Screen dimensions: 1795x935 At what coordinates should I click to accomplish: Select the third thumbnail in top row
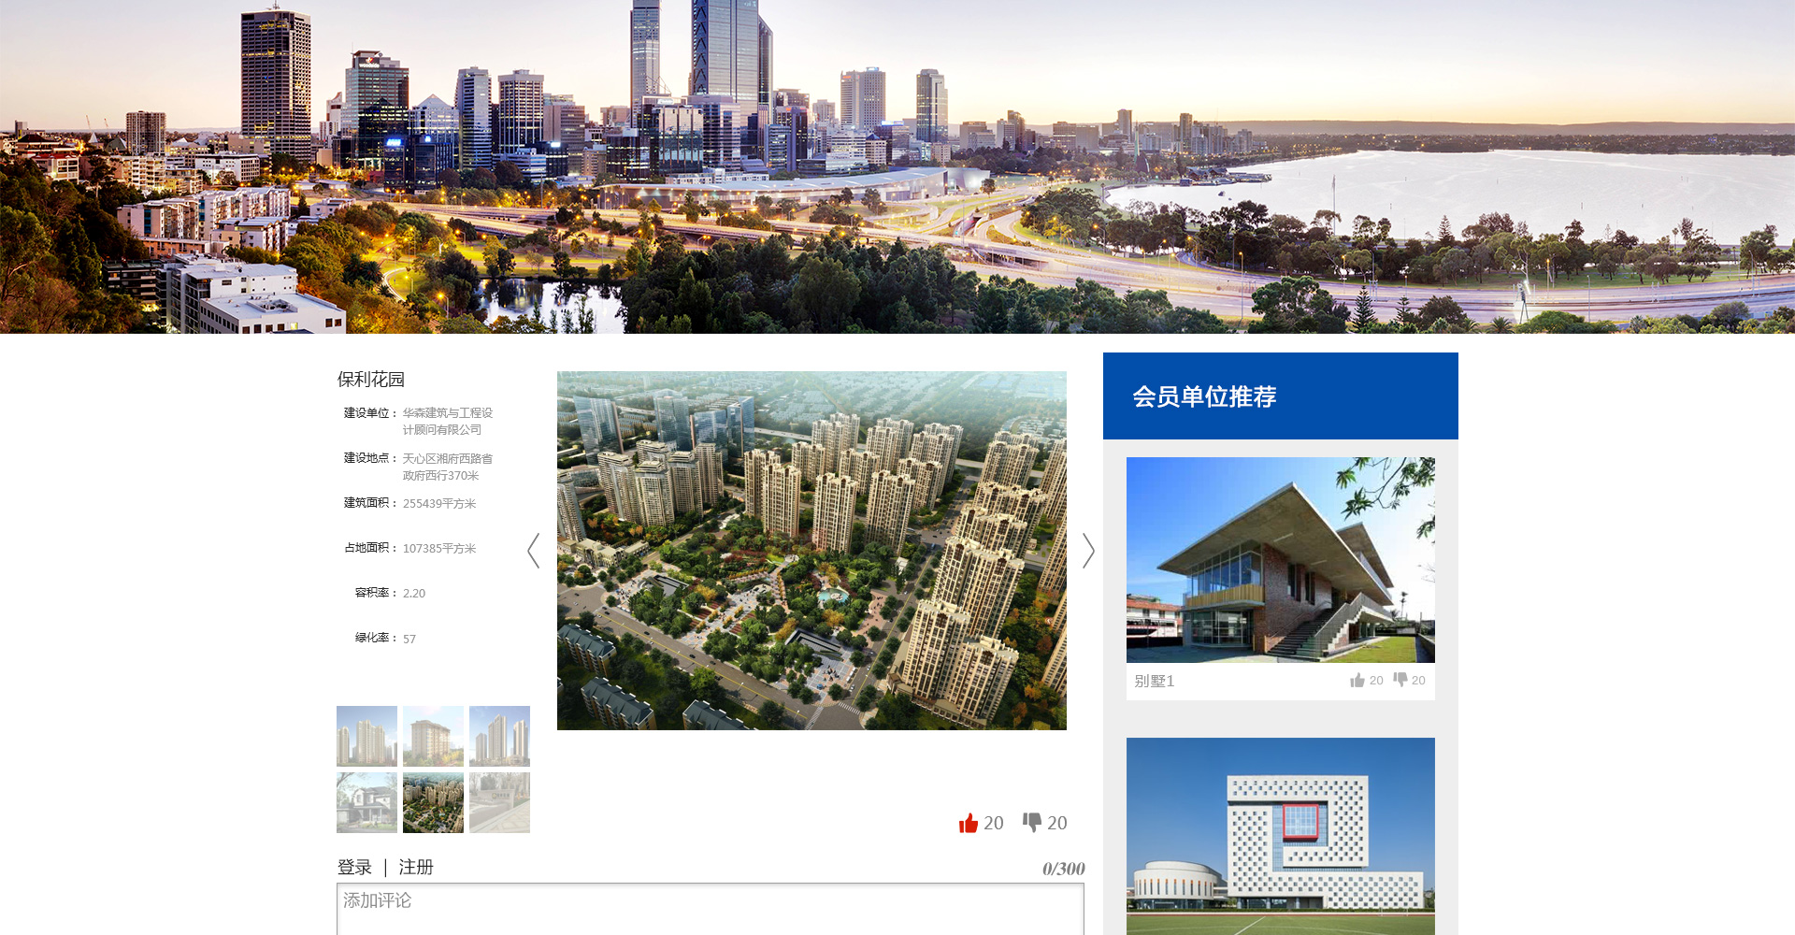(499, 736)
